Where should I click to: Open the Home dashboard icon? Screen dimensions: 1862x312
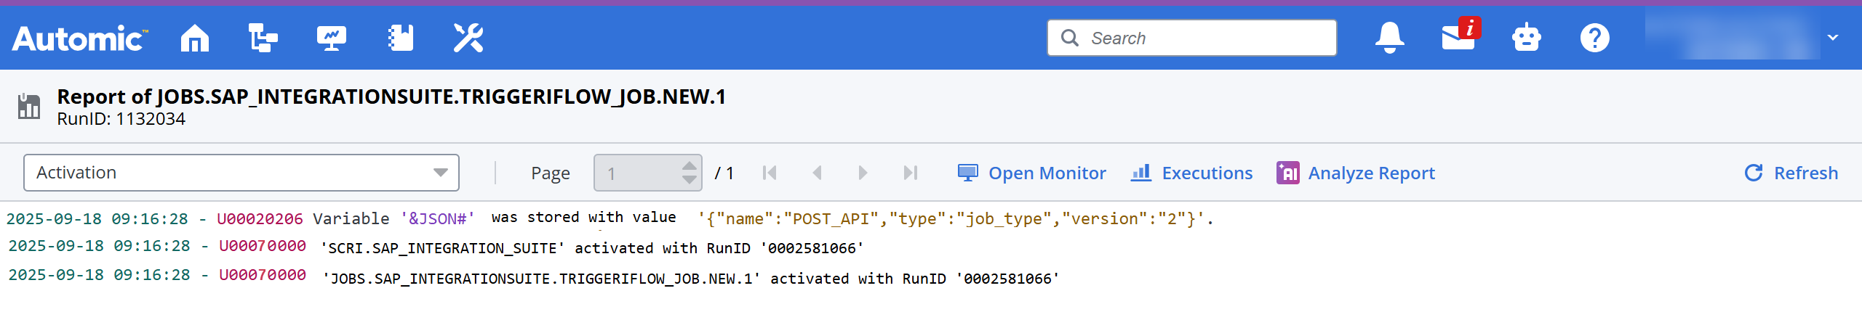point(194,38)
